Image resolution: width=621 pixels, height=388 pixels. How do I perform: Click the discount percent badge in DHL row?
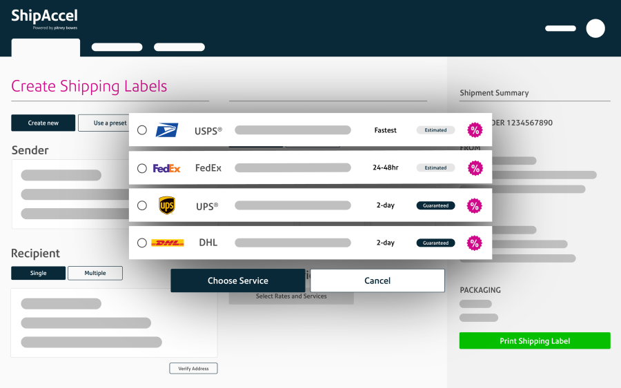pos(475,243)
